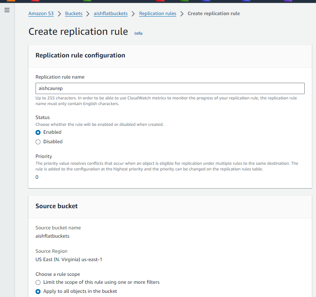Image resolution: width=316 pixels, height=297 pixels.
Task: Choose Apply to all objects in bucket
Action: [x=38, y=291]
